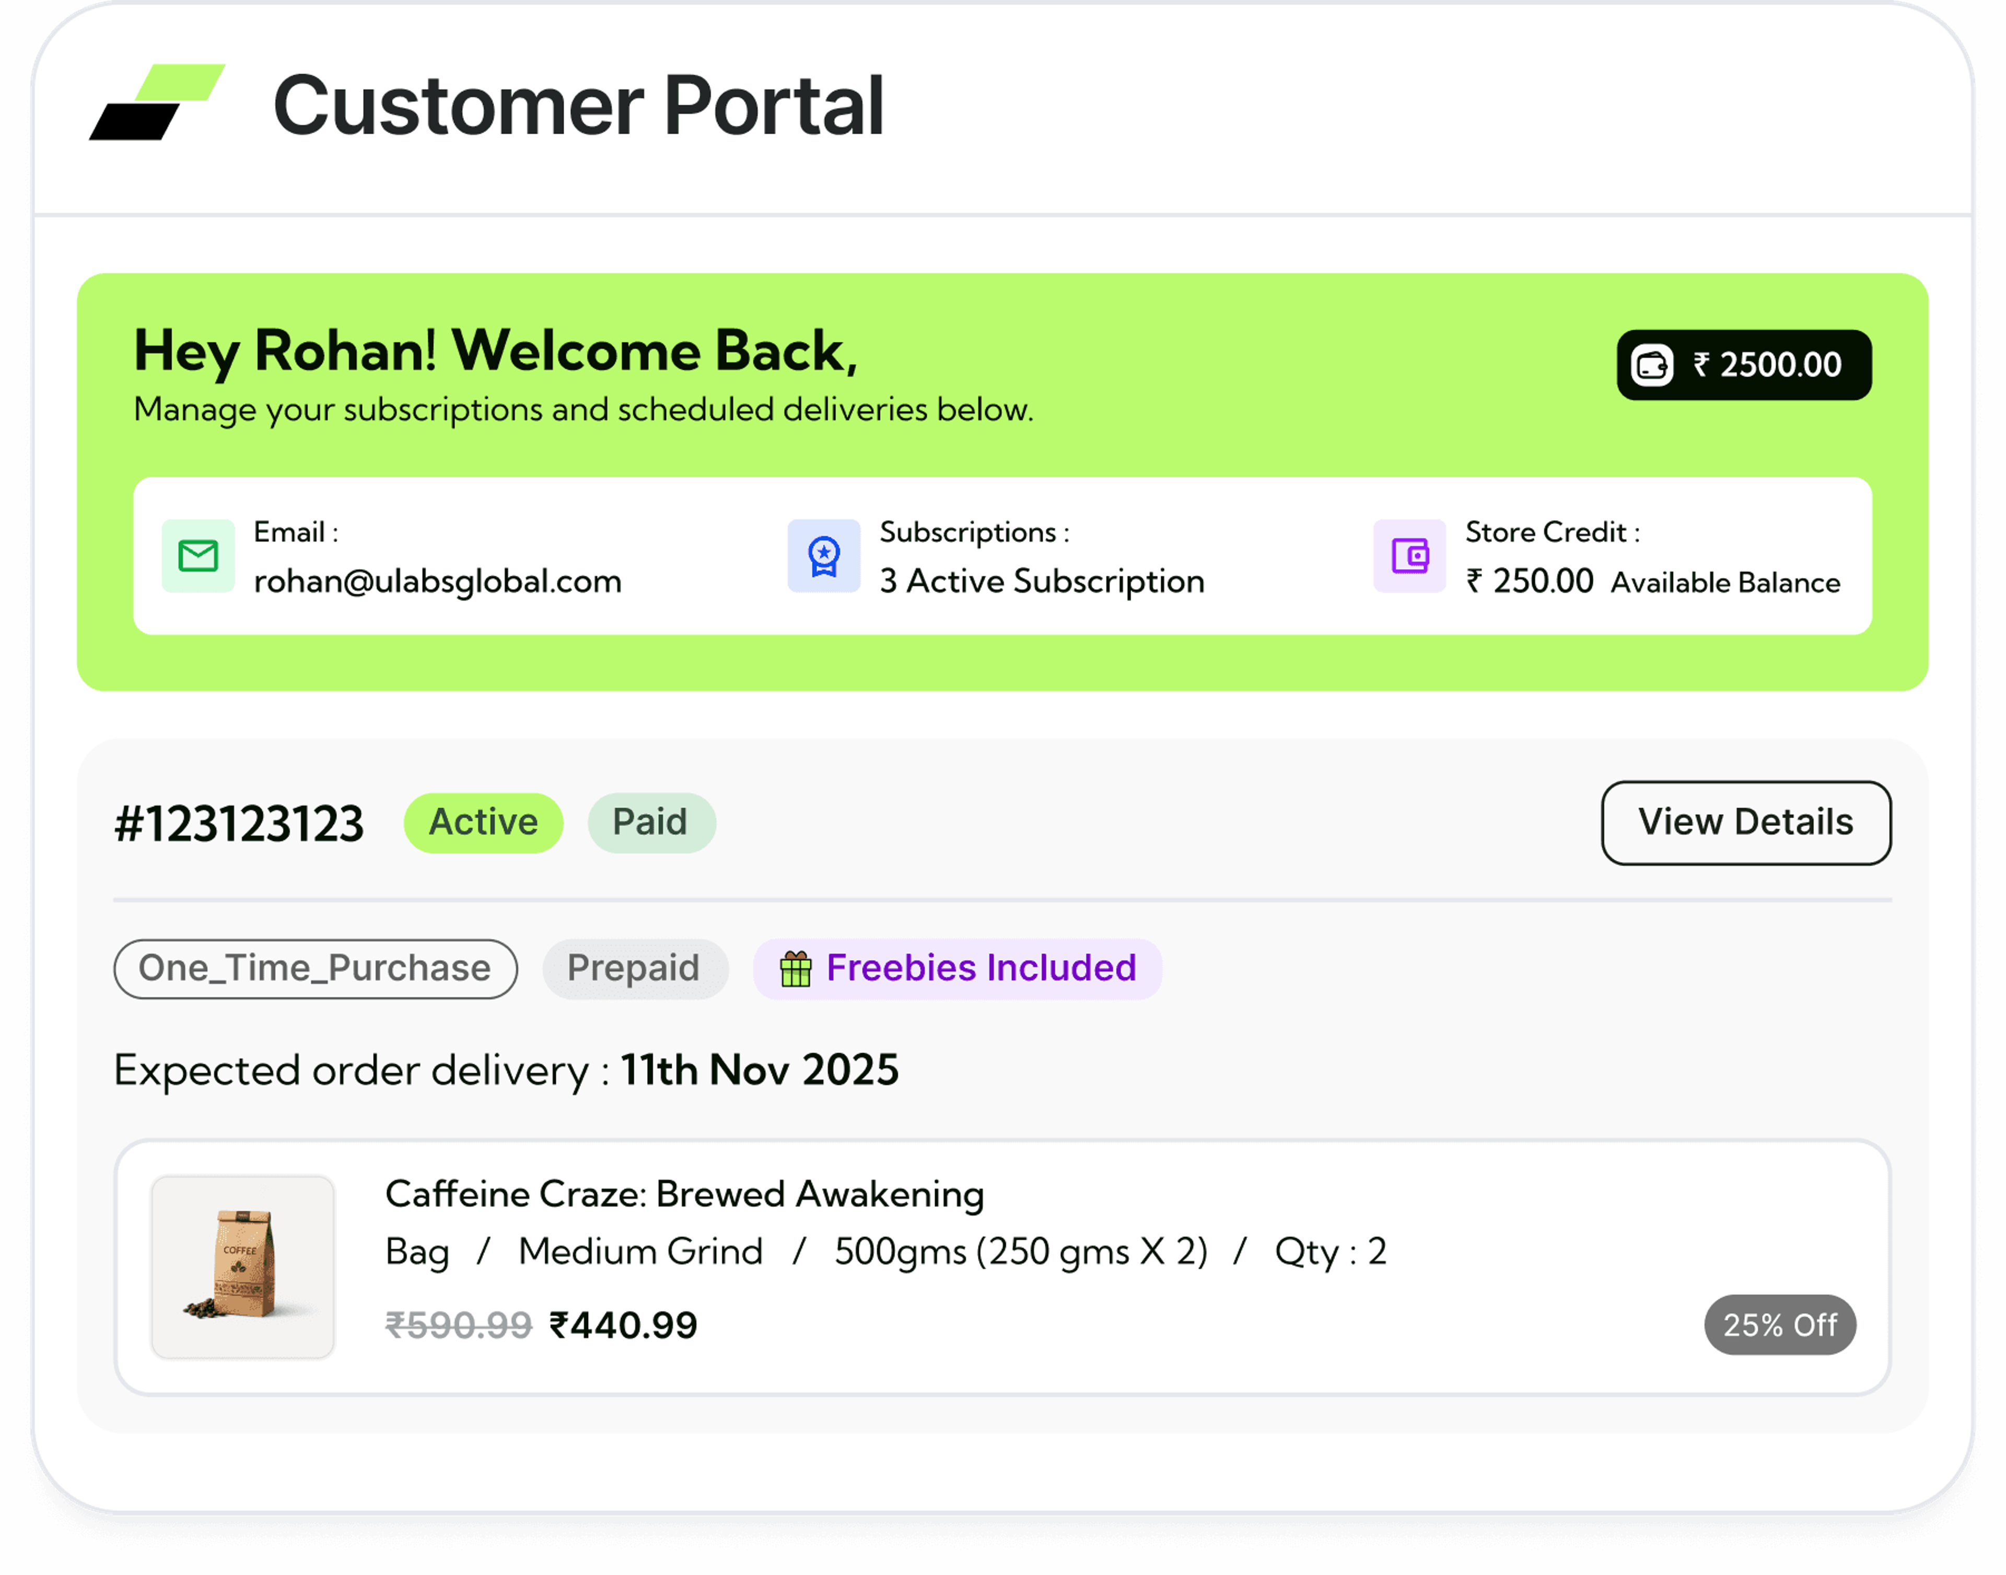Click the Active status badge
The image size is (2006, 1575).
pos(484,823)
